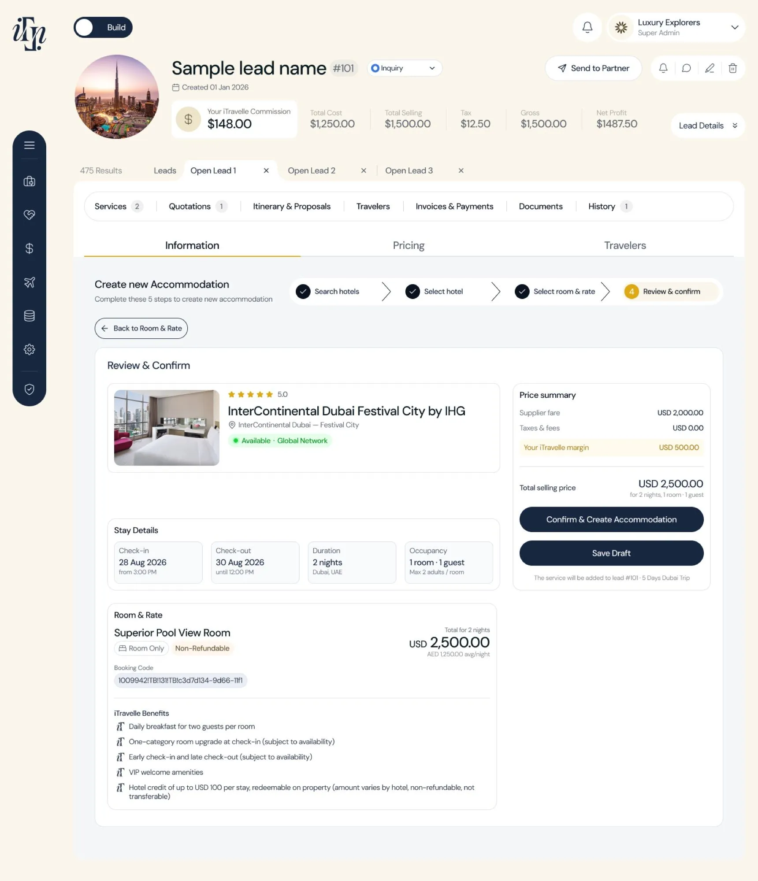Open the Documents tab
Viewport: 758px width, 881px height.
541,206
